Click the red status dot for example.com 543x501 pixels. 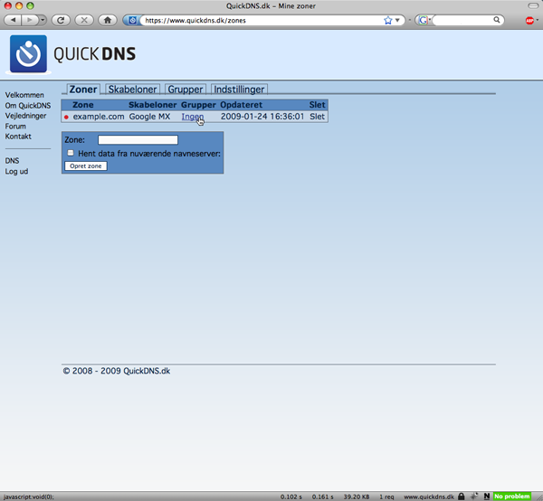pos(66,117)
